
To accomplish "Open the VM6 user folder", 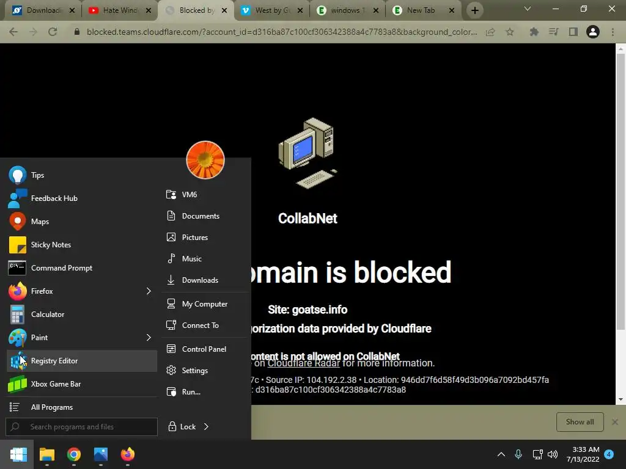I will pyautogui.click(x=205, y=195).
